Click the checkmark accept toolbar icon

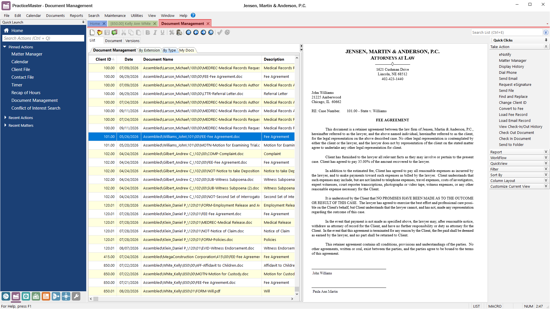tap(220, 32)
